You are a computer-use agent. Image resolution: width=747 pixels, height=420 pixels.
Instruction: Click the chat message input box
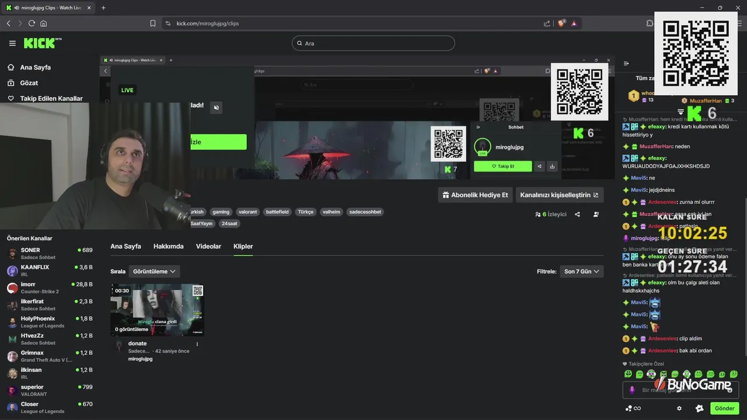coord(680,390)
